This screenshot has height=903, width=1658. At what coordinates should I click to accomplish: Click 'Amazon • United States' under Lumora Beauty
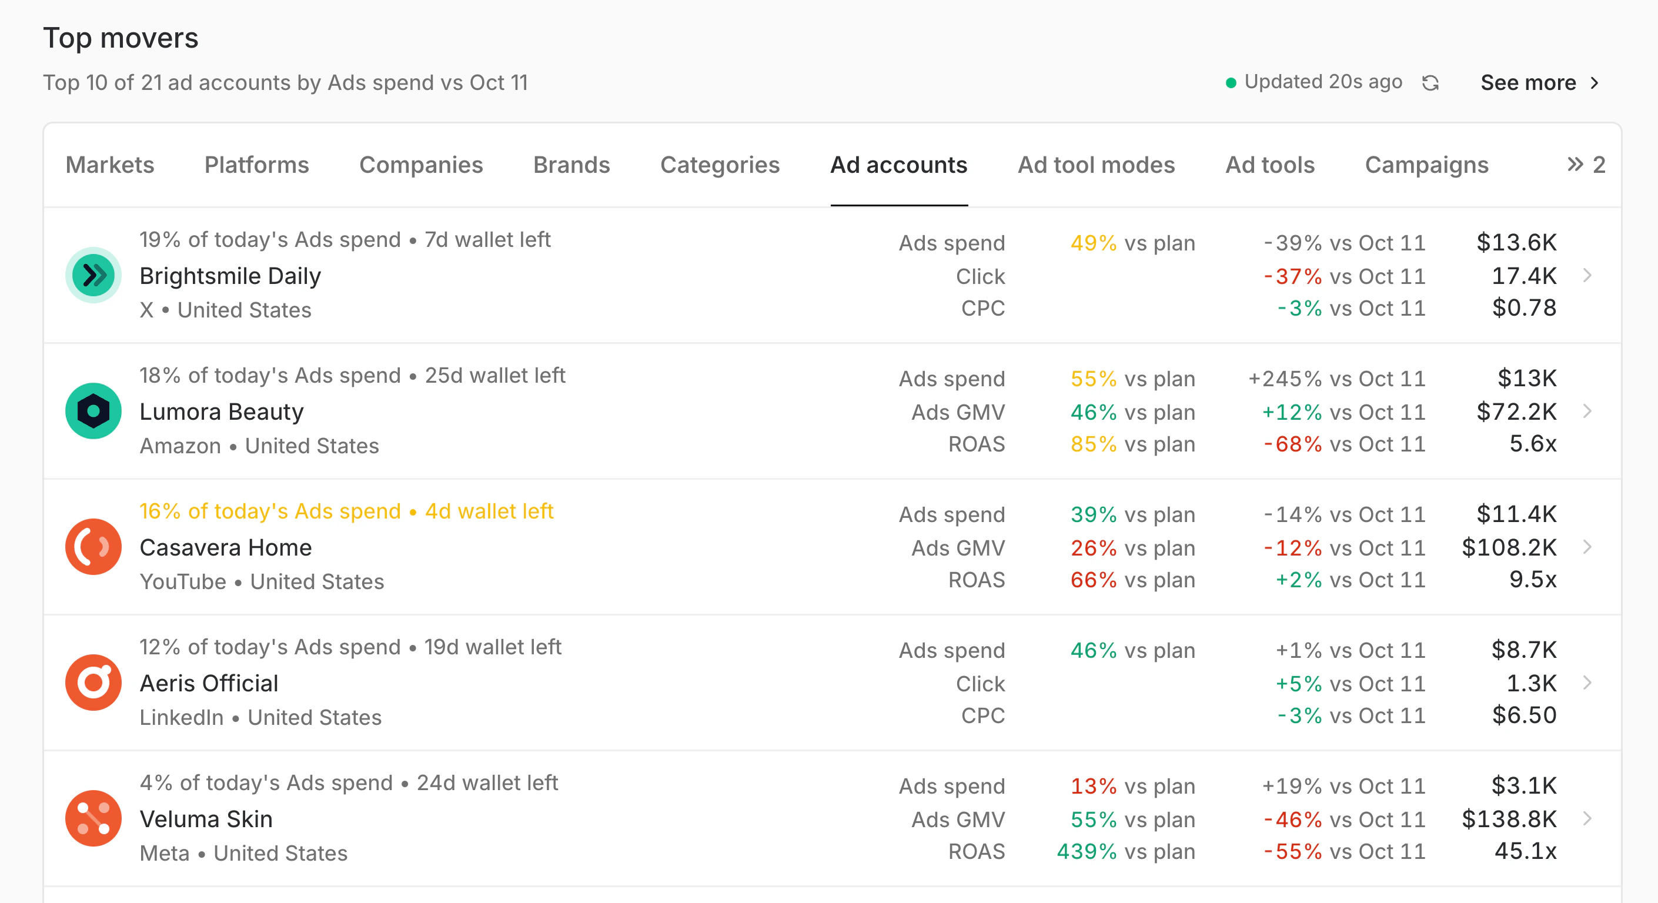click(259, 446)
